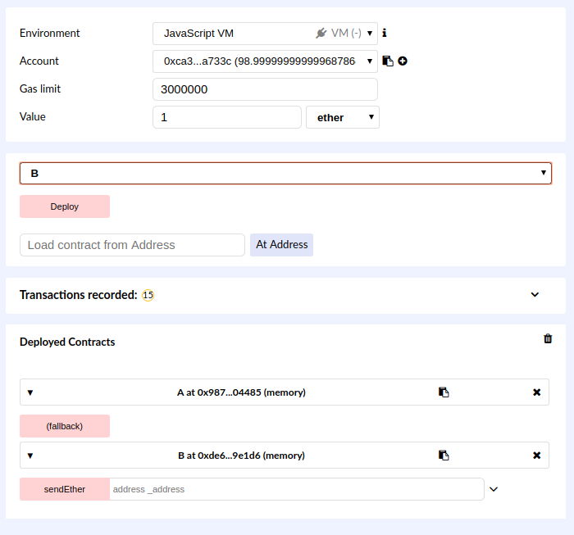Remove contract B from deployed list
The height and width of the screenshot is (535, 574).
537,456
